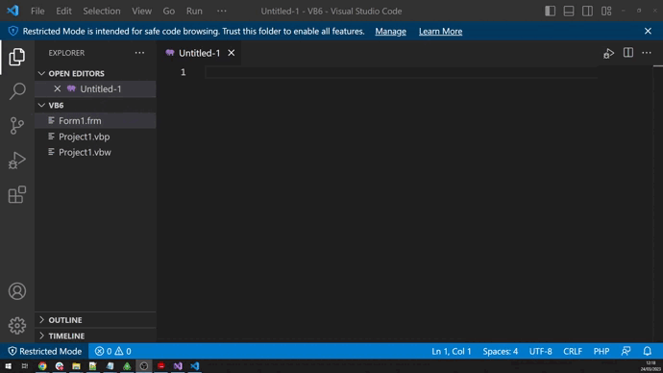Change end of line via CRLF
Viewport: 663px width, 373px height.
click(x=573, y=351)
